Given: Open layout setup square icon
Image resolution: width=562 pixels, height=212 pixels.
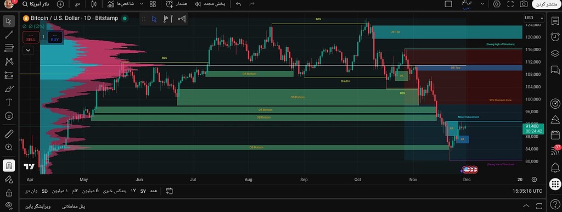Looking at the screenshot, I should point(448,4).
